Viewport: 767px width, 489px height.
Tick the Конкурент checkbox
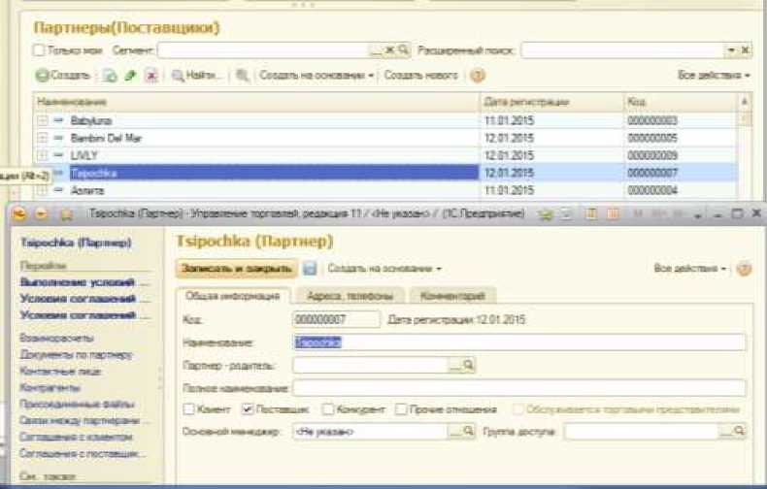coord(328,408)
